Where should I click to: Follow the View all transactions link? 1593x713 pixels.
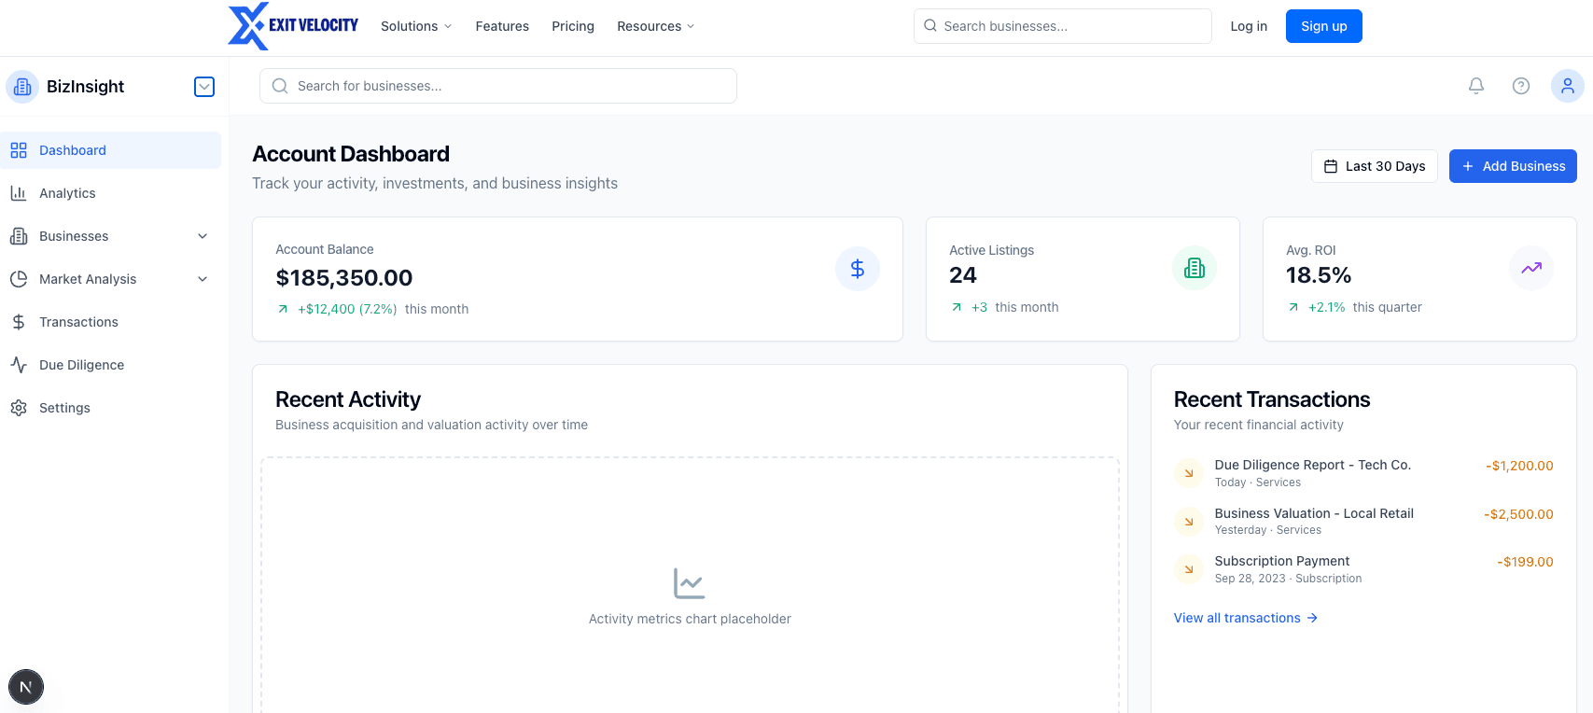click(x=1245, y=618)
